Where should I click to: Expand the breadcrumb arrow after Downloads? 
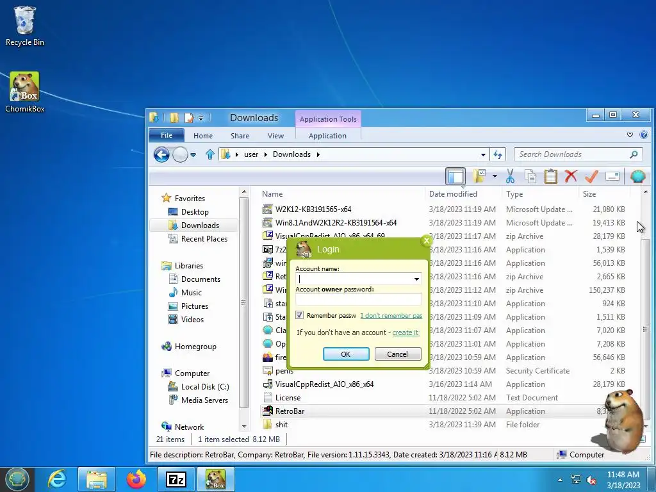pyautogui.click(x=318, y=155)
